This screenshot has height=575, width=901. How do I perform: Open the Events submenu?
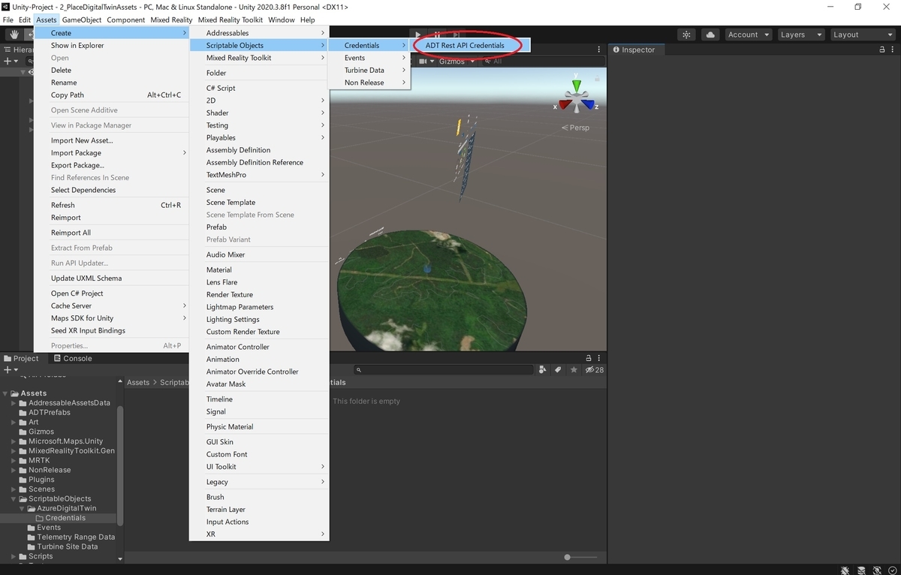[x=369, y=58]
